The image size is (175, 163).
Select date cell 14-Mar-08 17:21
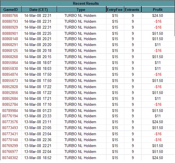pos(38,99)
